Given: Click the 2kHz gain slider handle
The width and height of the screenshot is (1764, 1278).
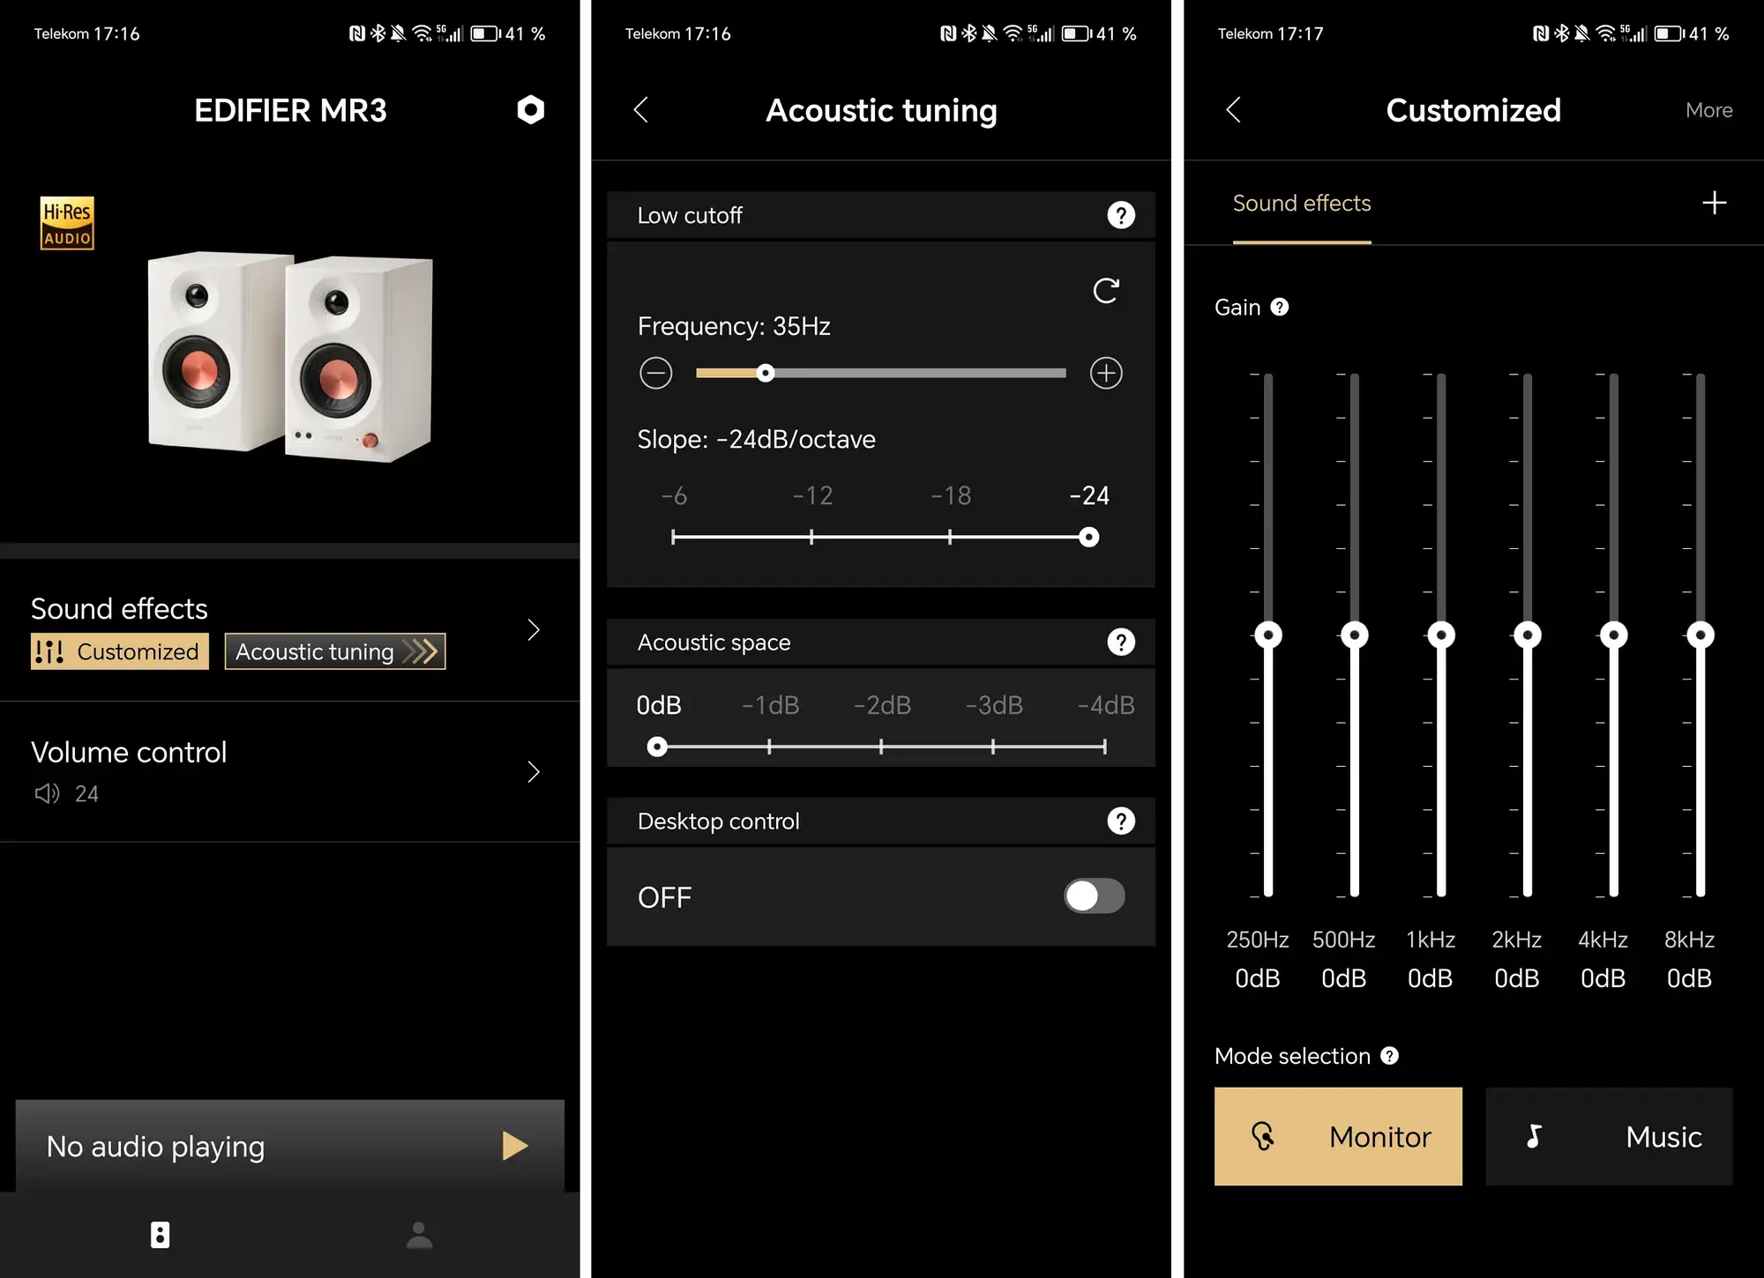Looking at the screenshot, I should point(1528,635).
